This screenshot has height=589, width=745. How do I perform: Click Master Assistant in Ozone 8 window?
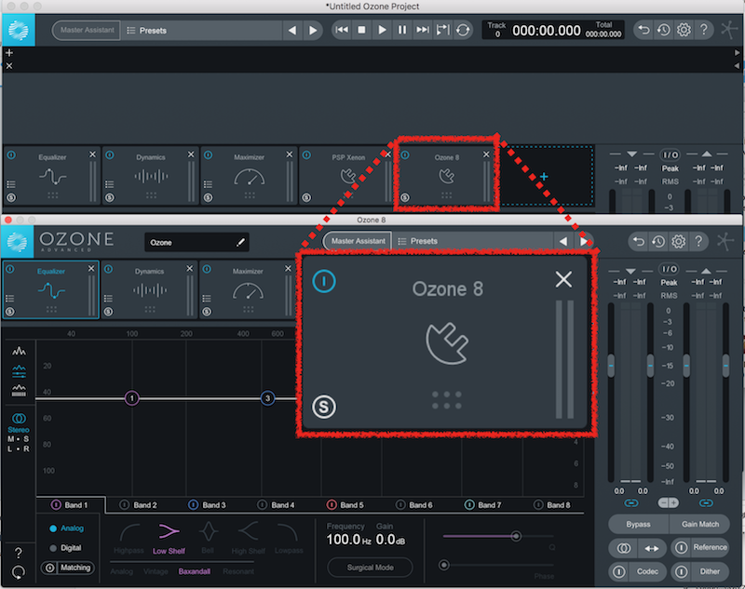[x=358, y=241]
